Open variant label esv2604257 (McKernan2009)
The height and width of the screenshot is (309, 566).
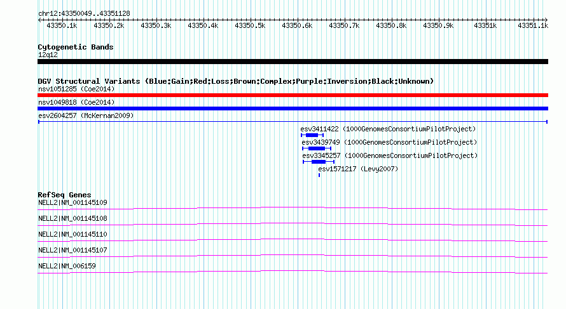coord(86,115)
